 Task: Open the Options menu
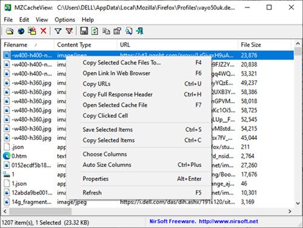[x=65, y=20]
